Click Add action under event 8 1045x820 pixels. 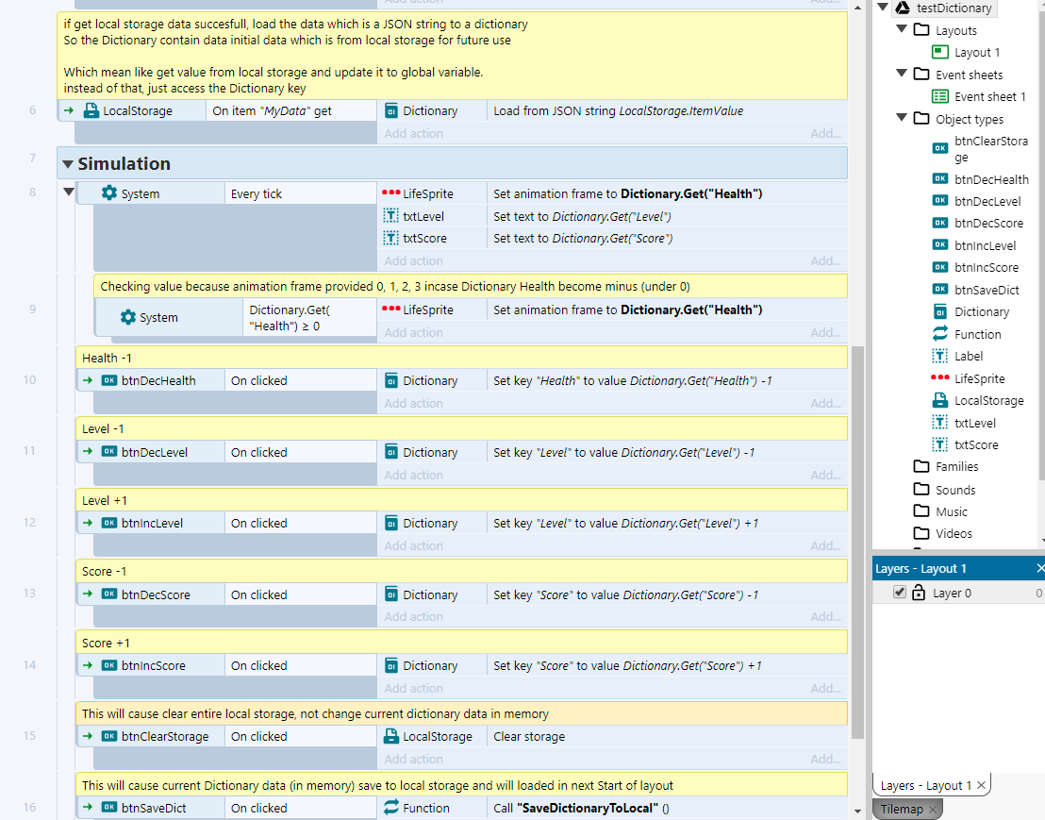[413, 260]
